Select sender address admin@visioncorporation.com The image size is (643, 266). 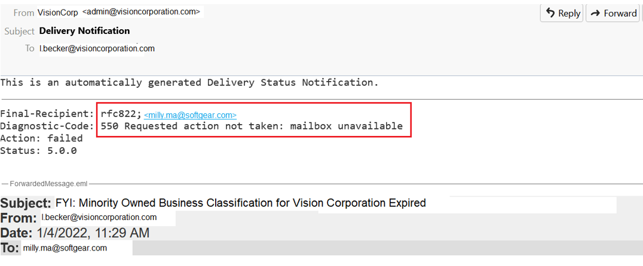click(x=142, y=12)
